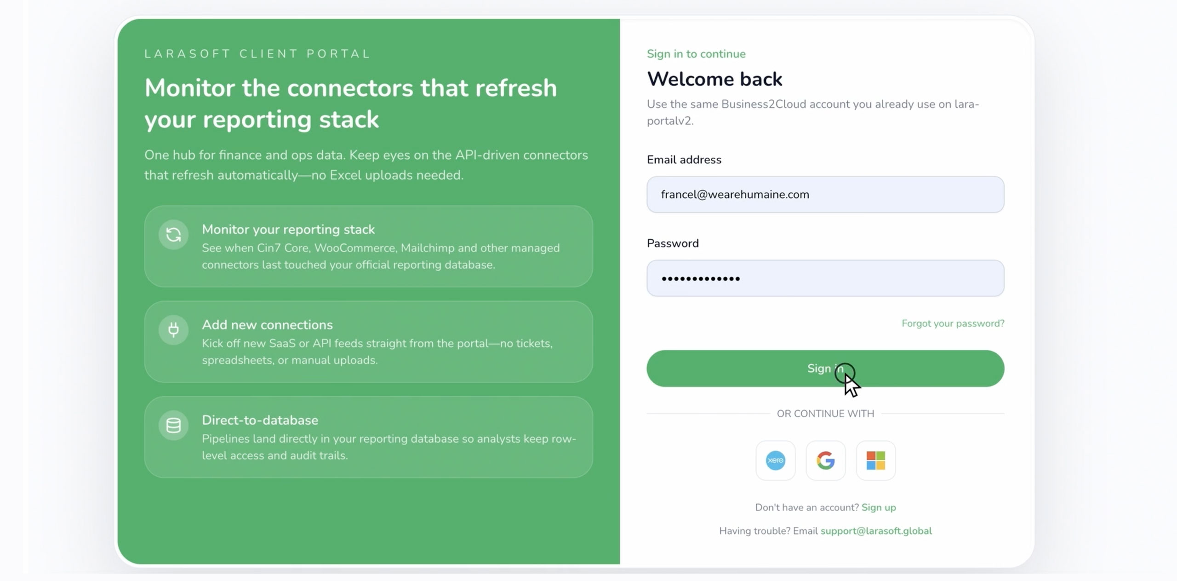Focus the Email address input field
Image resolution: width=1177 pixels, height=581 pixels.
point(825,195)
